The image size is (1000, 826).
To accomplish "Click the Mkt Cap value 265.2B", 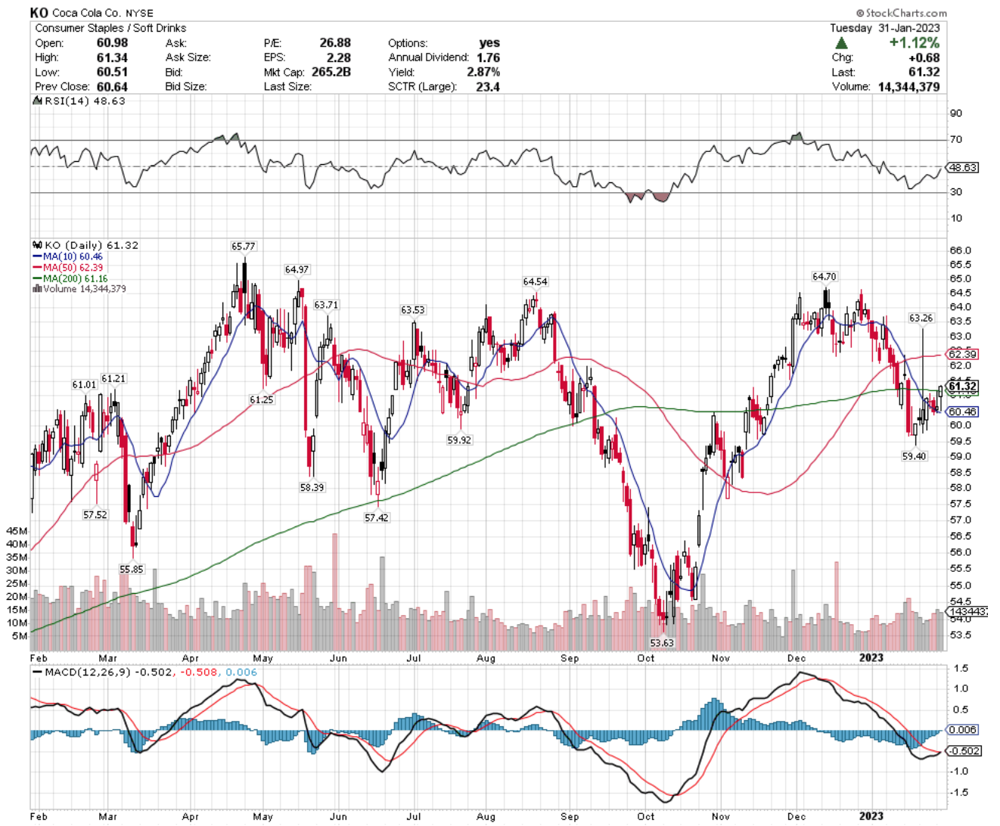I will [331, 72].
